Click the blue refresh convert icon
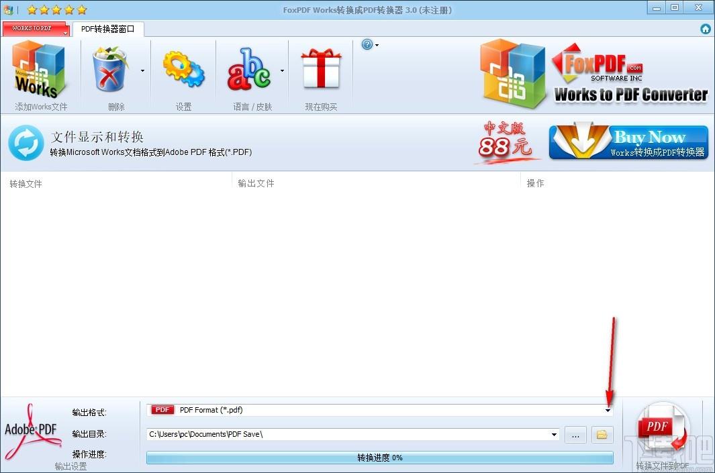The height and width of the screenshot is (473, 715). 26,143
